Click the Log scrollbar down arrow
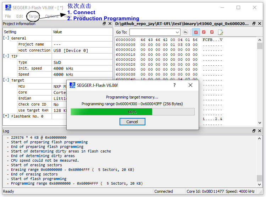 pyautogui.click(x=259, y=185)
